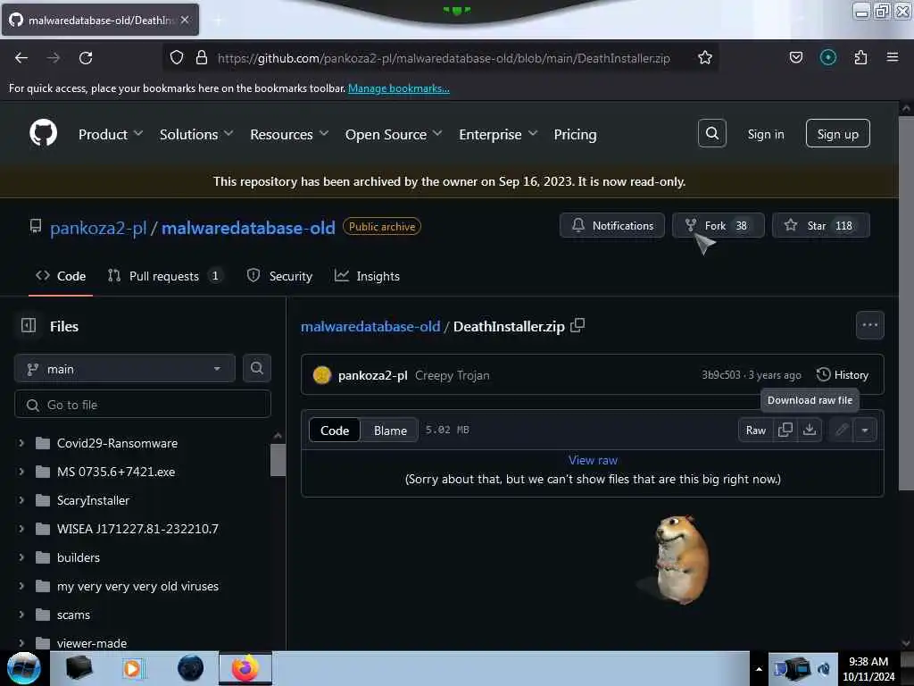Reload the page with refresh icon

[86, 58]
